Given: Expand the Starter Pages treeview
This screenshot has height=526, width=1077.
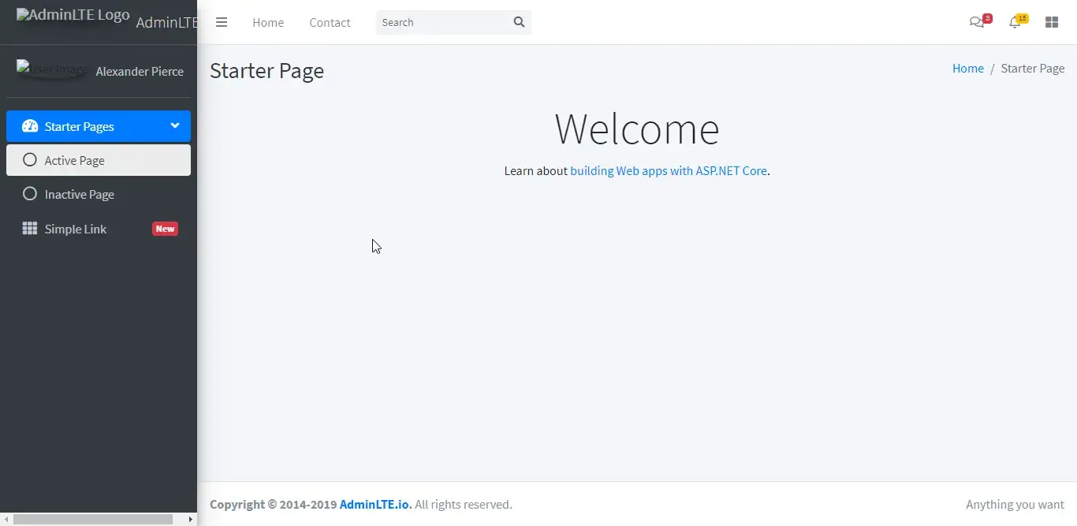Looking at the screenshot, I should click(x=79, y=126).
